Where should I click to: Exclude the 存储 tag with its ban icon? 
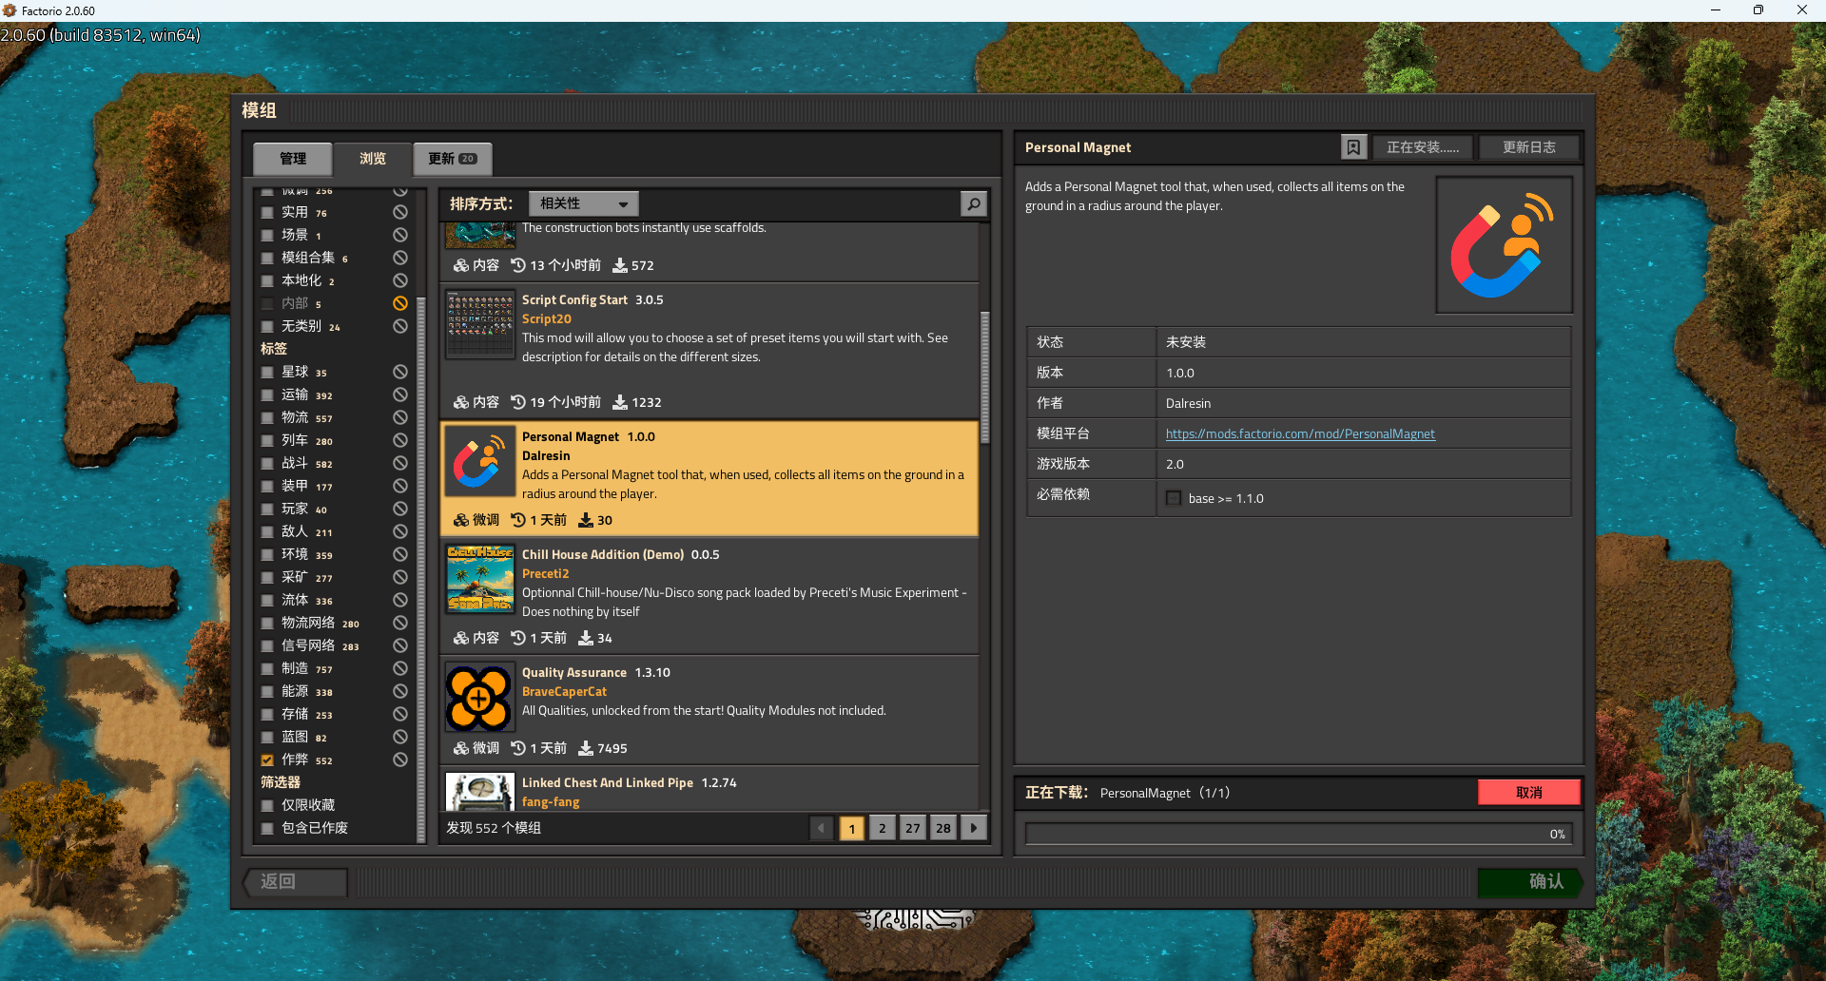[400, 714]
